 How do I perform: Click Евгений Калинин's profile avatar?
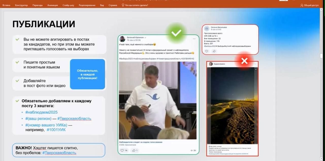click(x=122, y=39)
